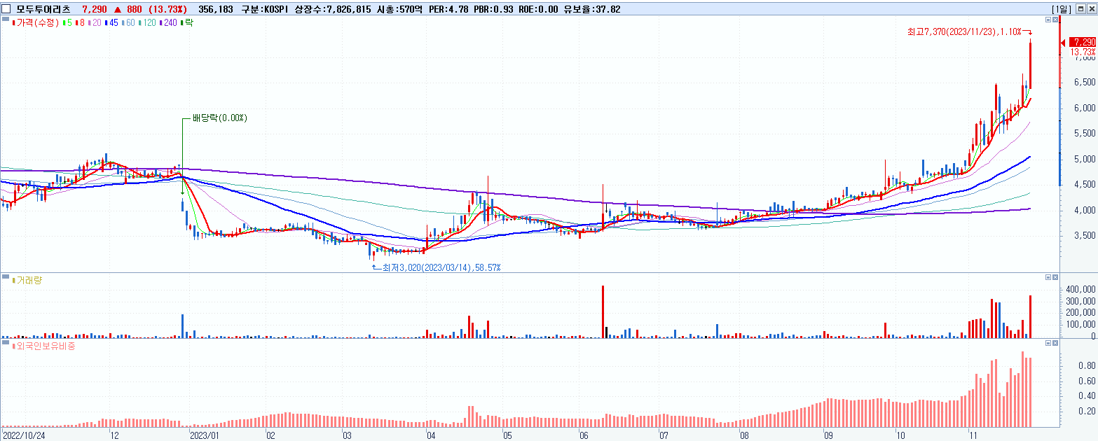Open the 거래량 panel menu icon
Viewport: 1098px width, 441px height.
[x=6, y=277]
